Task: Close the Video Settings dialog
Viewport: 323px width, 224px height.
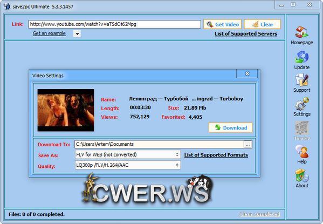Action: [247, 73]
